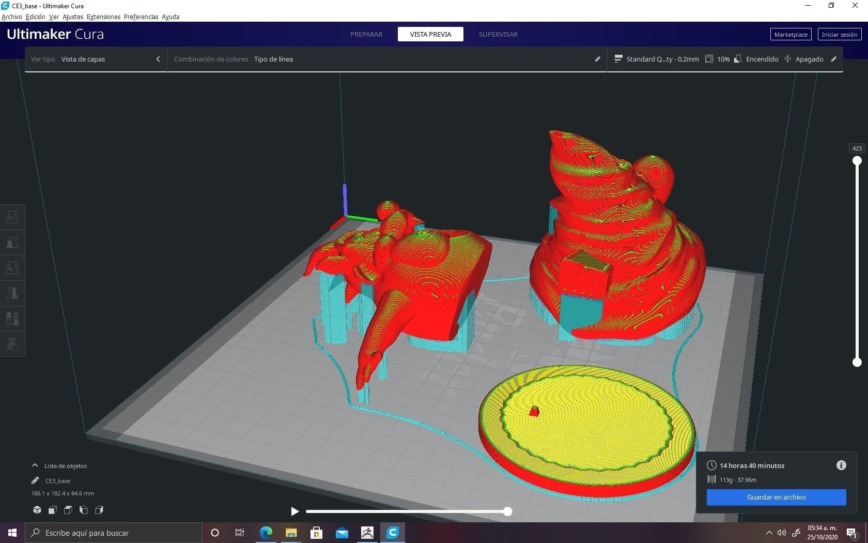868x543 pixels.
Task: Collapse the Lista de objetos list
Action: (x=35, y=465)
